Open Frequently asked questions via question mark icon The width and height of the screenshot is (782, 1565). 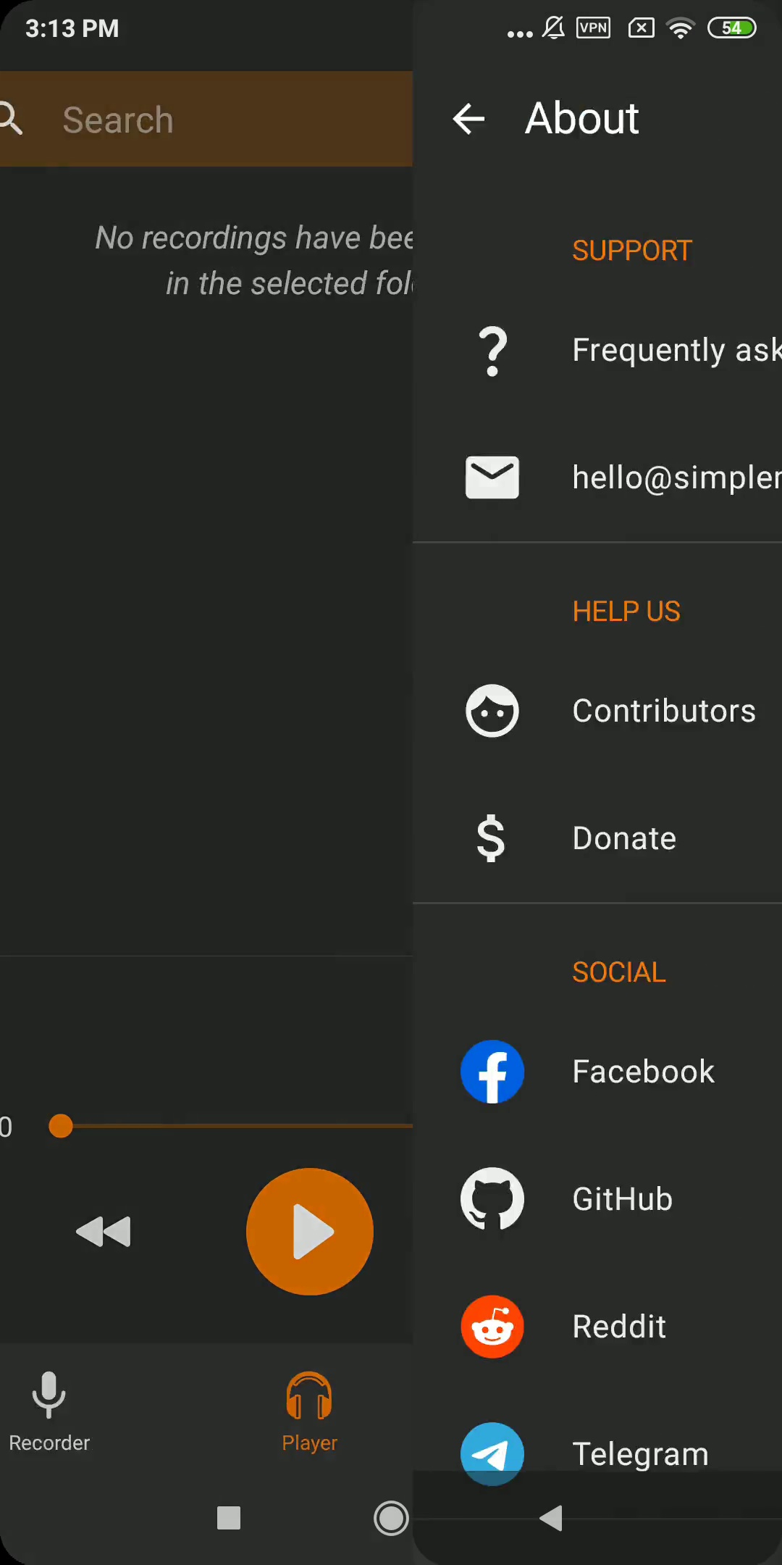pyautogui.click(x=492, y=351)
